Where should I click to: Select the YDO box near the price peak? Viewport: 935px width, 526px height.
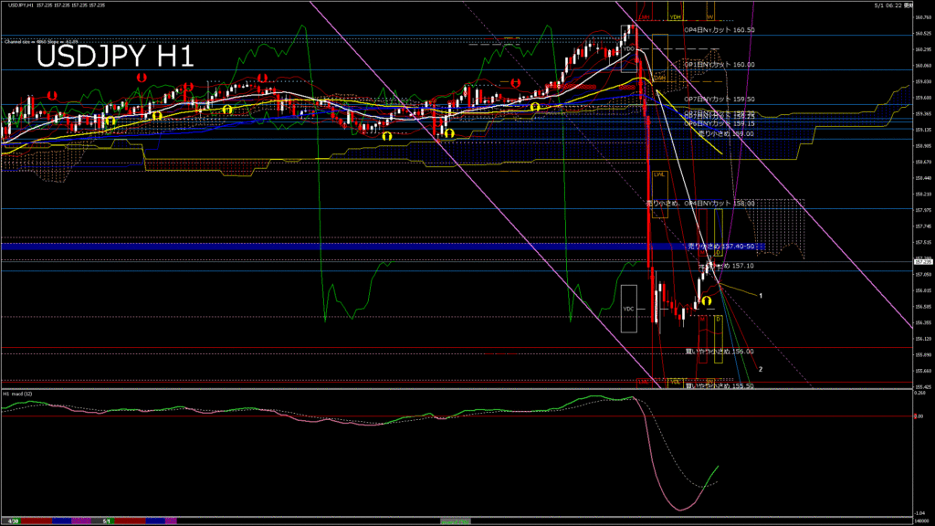tap(628, 49)
